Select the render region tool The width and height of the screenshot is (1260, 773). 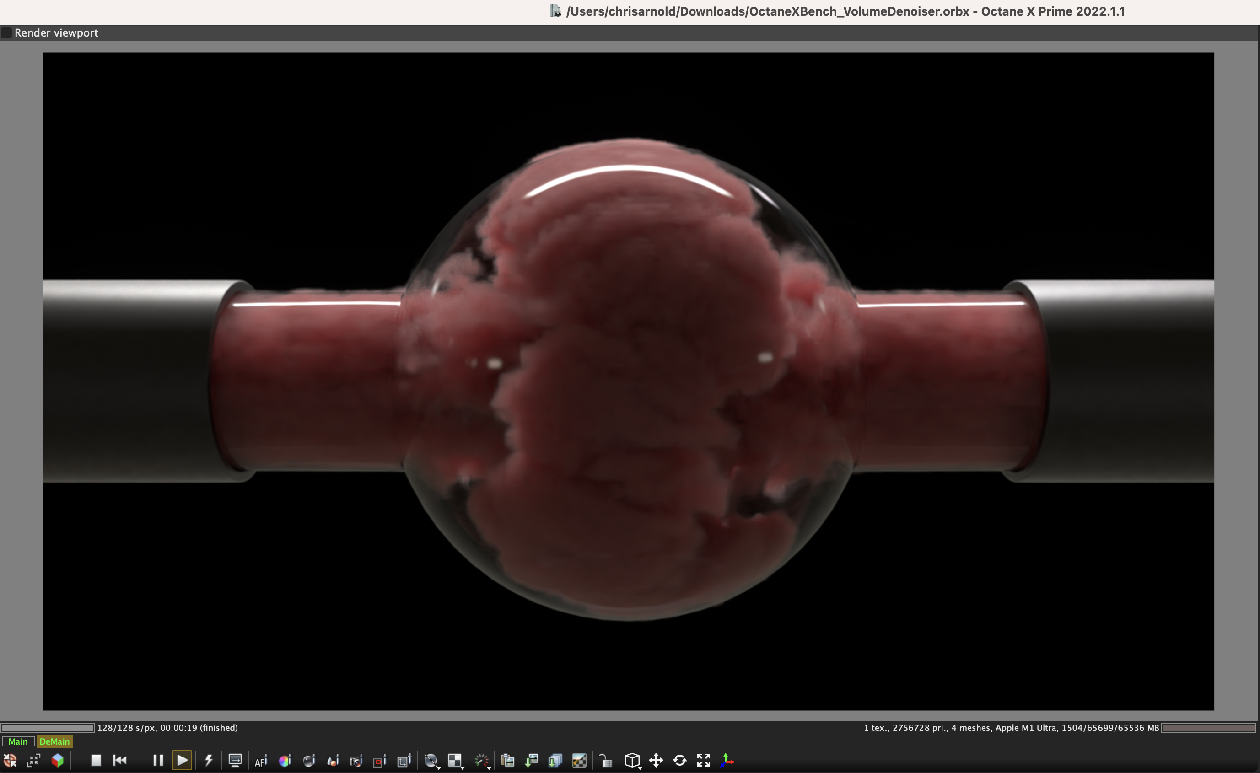click(x=380, y=760)
